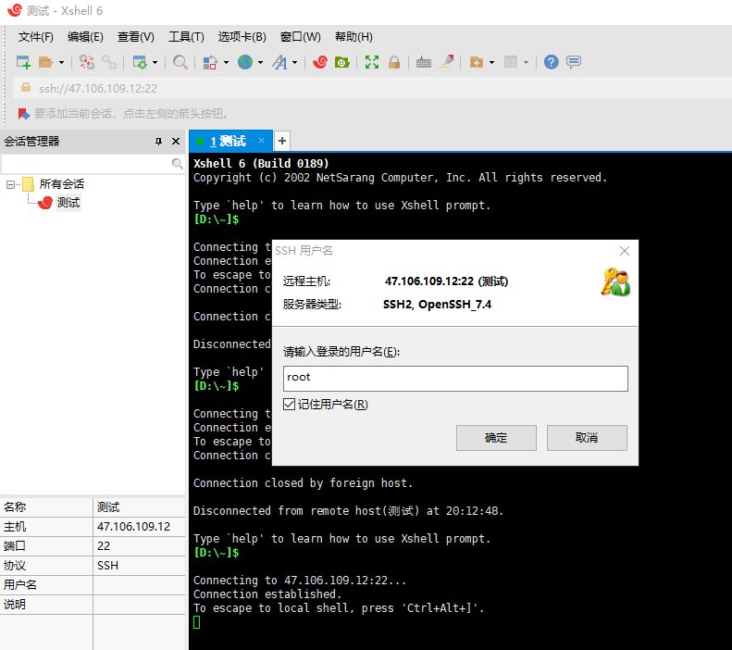Open the 文件(F) menu
Viewport: 732px width, 650px height.
[x=35, y=37]
